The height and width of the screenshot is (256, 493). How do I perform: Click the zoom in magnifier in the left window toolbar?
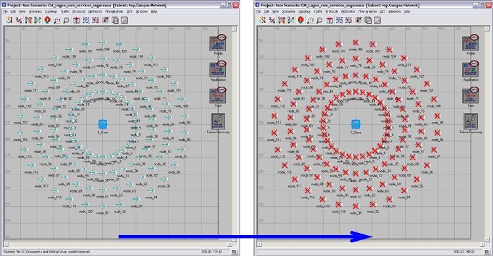(x=57, y=20)
